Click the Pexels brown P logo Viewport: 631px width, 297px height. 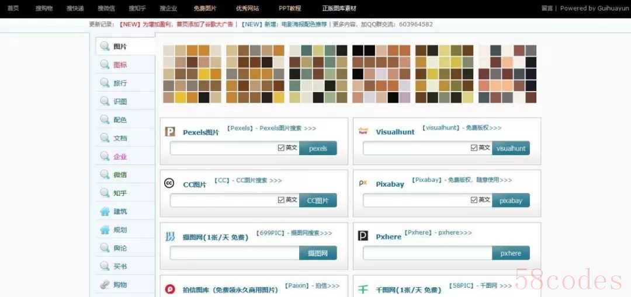[x=170, y=131]
